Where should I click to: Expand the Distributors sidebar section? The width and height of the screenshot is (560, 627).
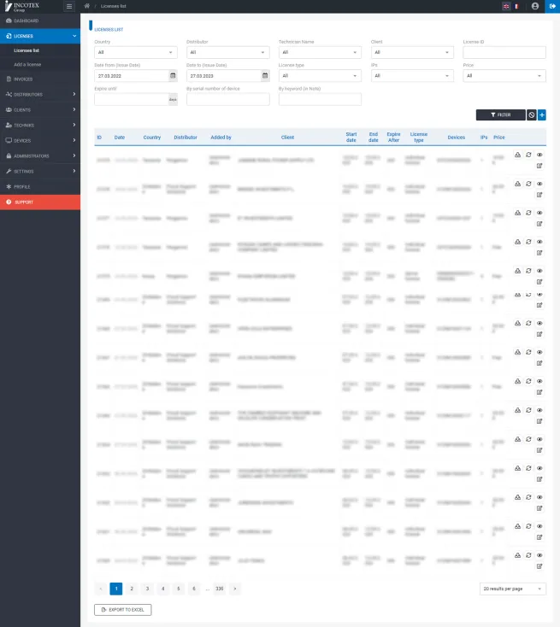40,94
